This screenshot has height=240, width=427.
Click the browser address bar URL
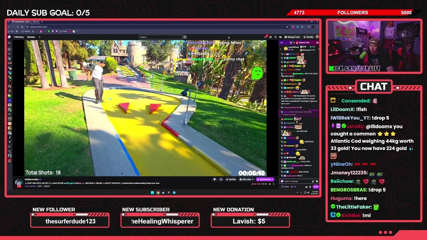[38, 27]
